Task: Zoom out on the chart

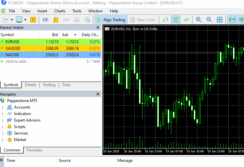Action: [x=209, y=20]
